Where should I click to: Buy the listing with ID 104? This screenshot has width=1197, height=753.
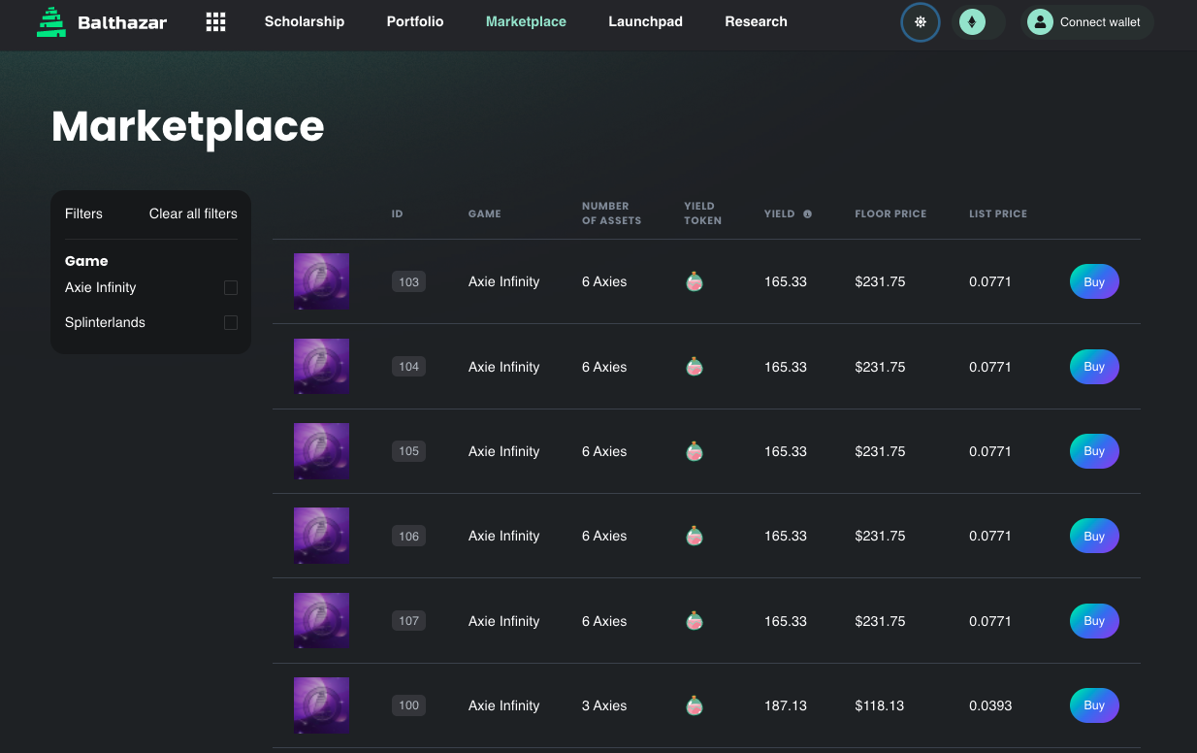pyautogui.click(x=1094, y=367)
